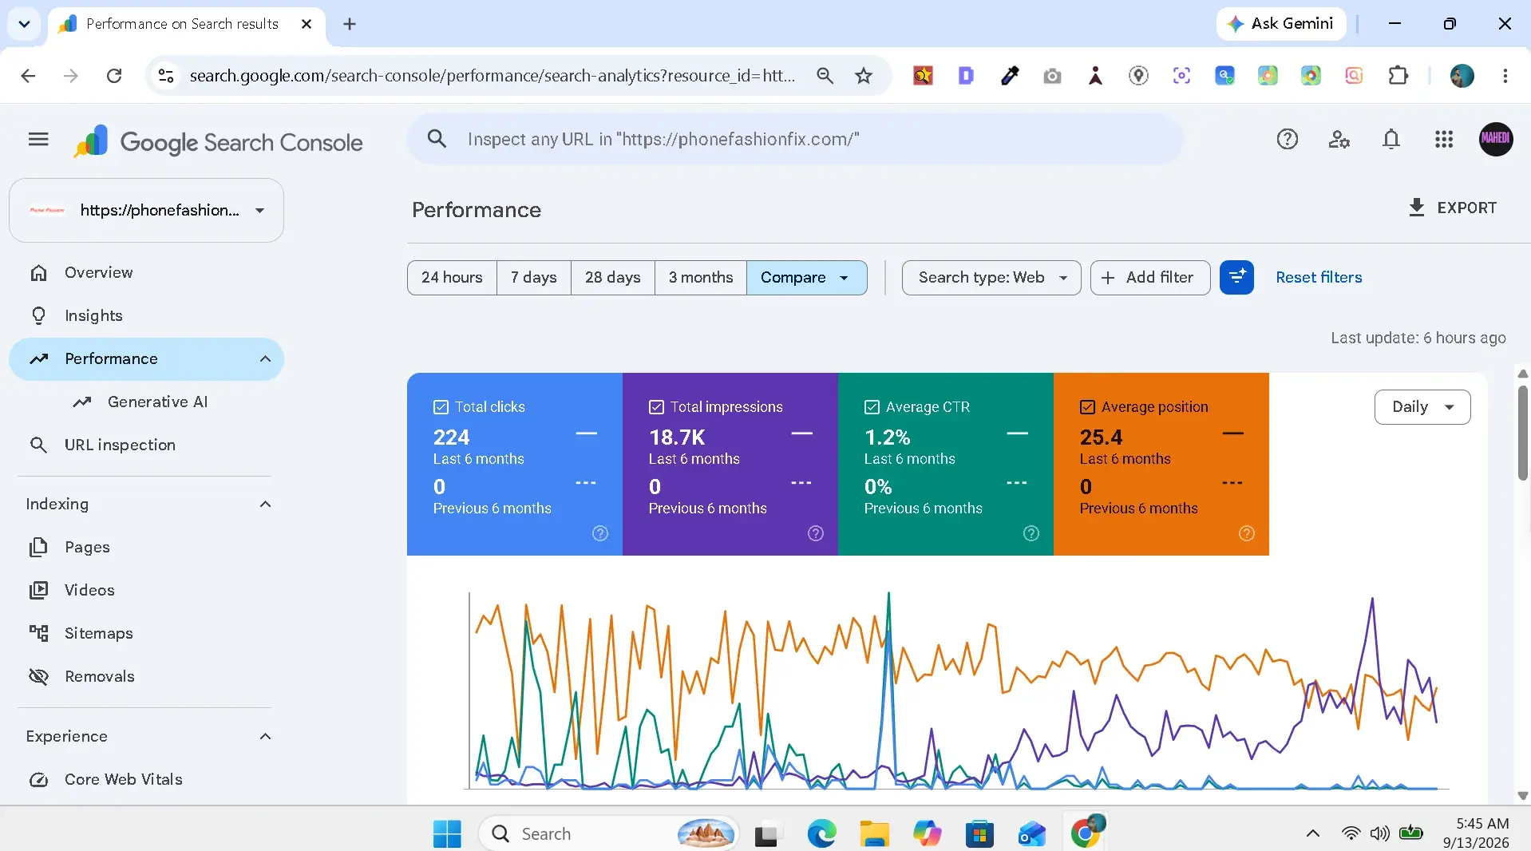Open browser extensions puzzle icon

click(1398, 76)
